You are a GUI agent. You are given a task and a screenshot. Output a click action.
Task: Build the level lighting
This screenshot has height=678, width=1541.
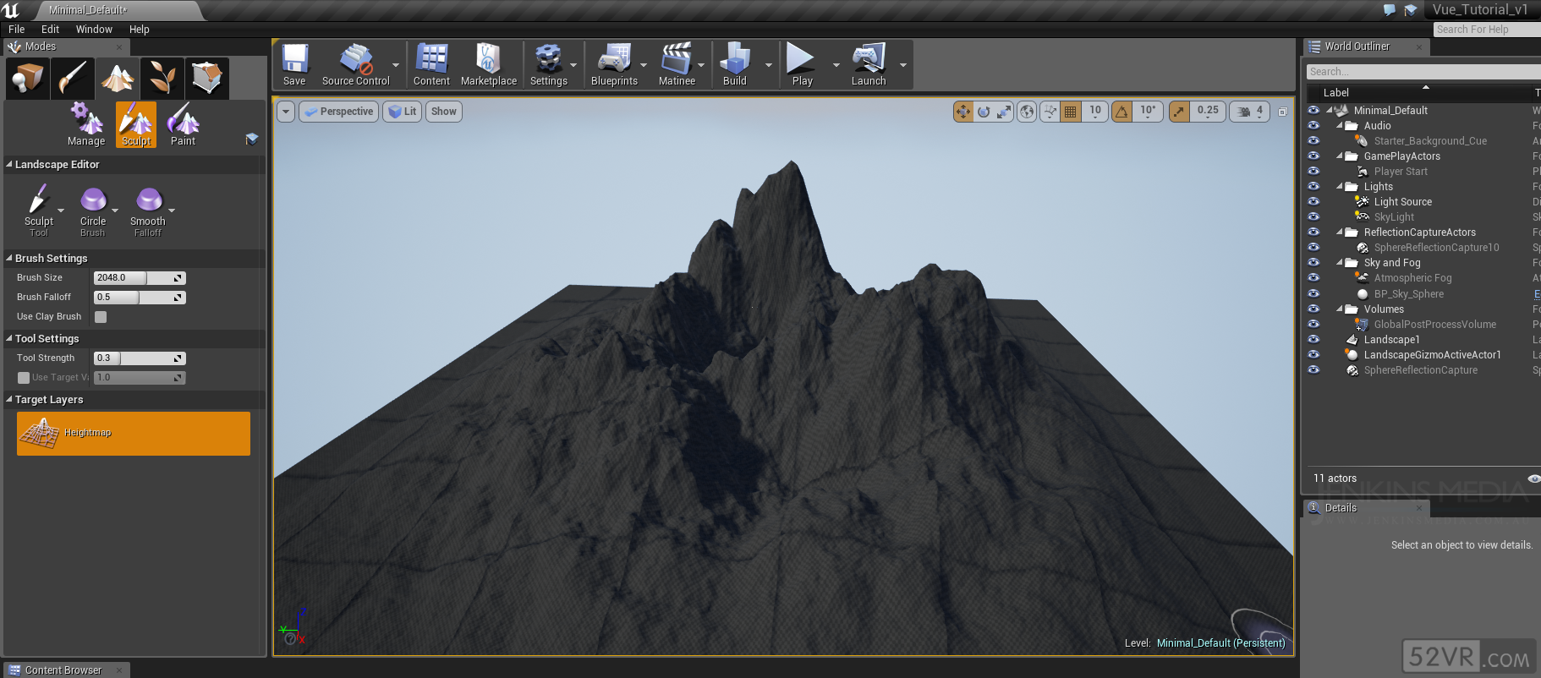735,65
